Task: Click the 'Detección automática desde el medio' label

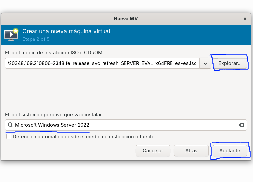Action: [x=83, y=137]
